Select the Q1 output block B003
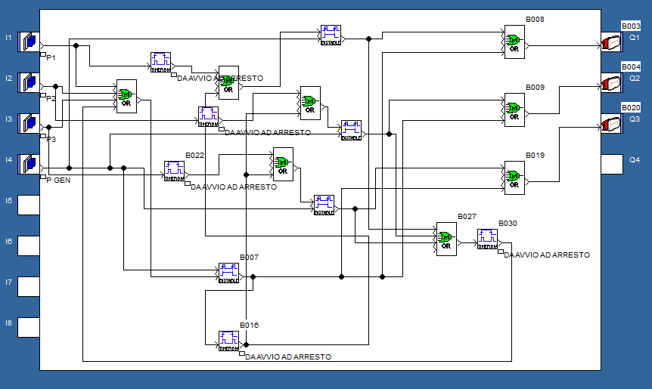This screenshot has width=652, height=389. [611, 42]
